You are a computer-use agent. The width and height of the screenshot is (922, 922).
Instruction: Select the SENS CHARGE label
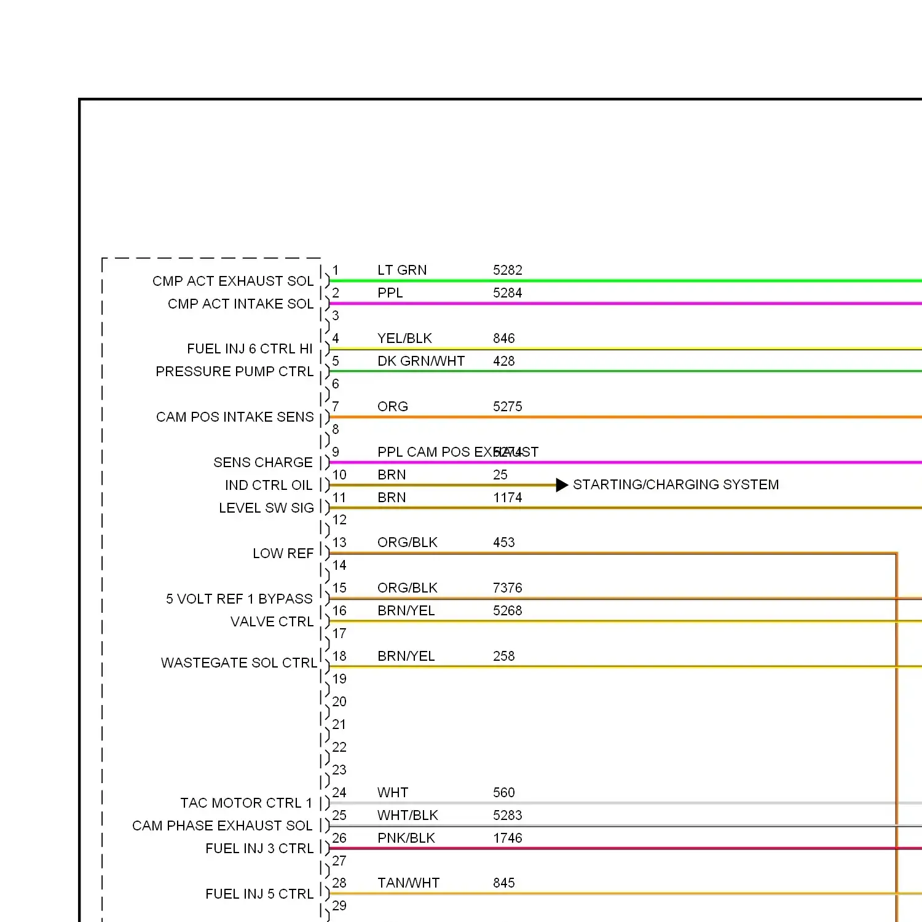coord(263,463)
